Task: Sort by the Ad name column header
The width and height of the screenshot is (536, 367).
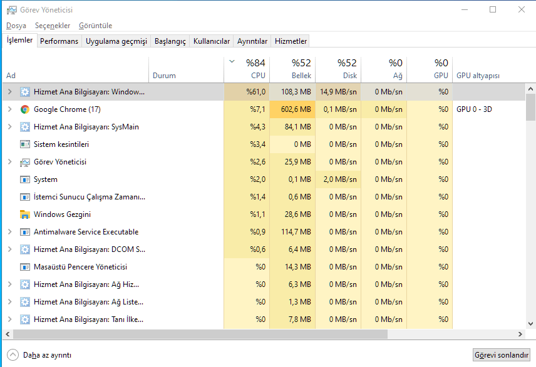Action: click(75, 69)
